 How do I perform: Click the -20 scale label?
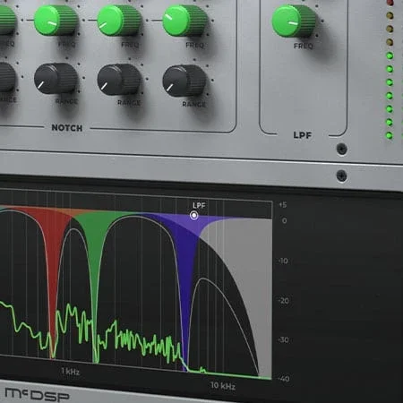(x=283, y=301)
